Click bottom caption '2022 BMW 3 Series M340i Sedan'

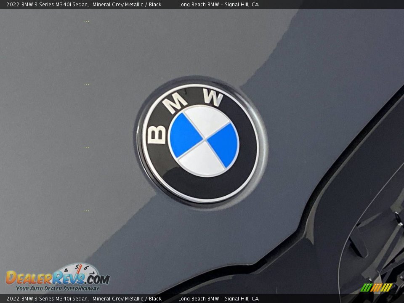47,299
